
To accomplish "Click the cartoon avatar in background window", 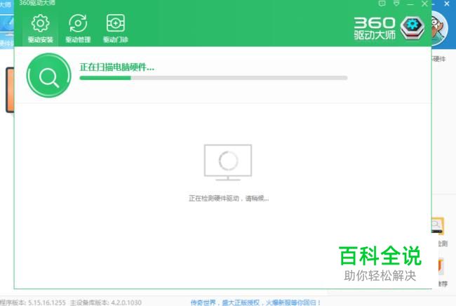I will (x=440, y=29).
